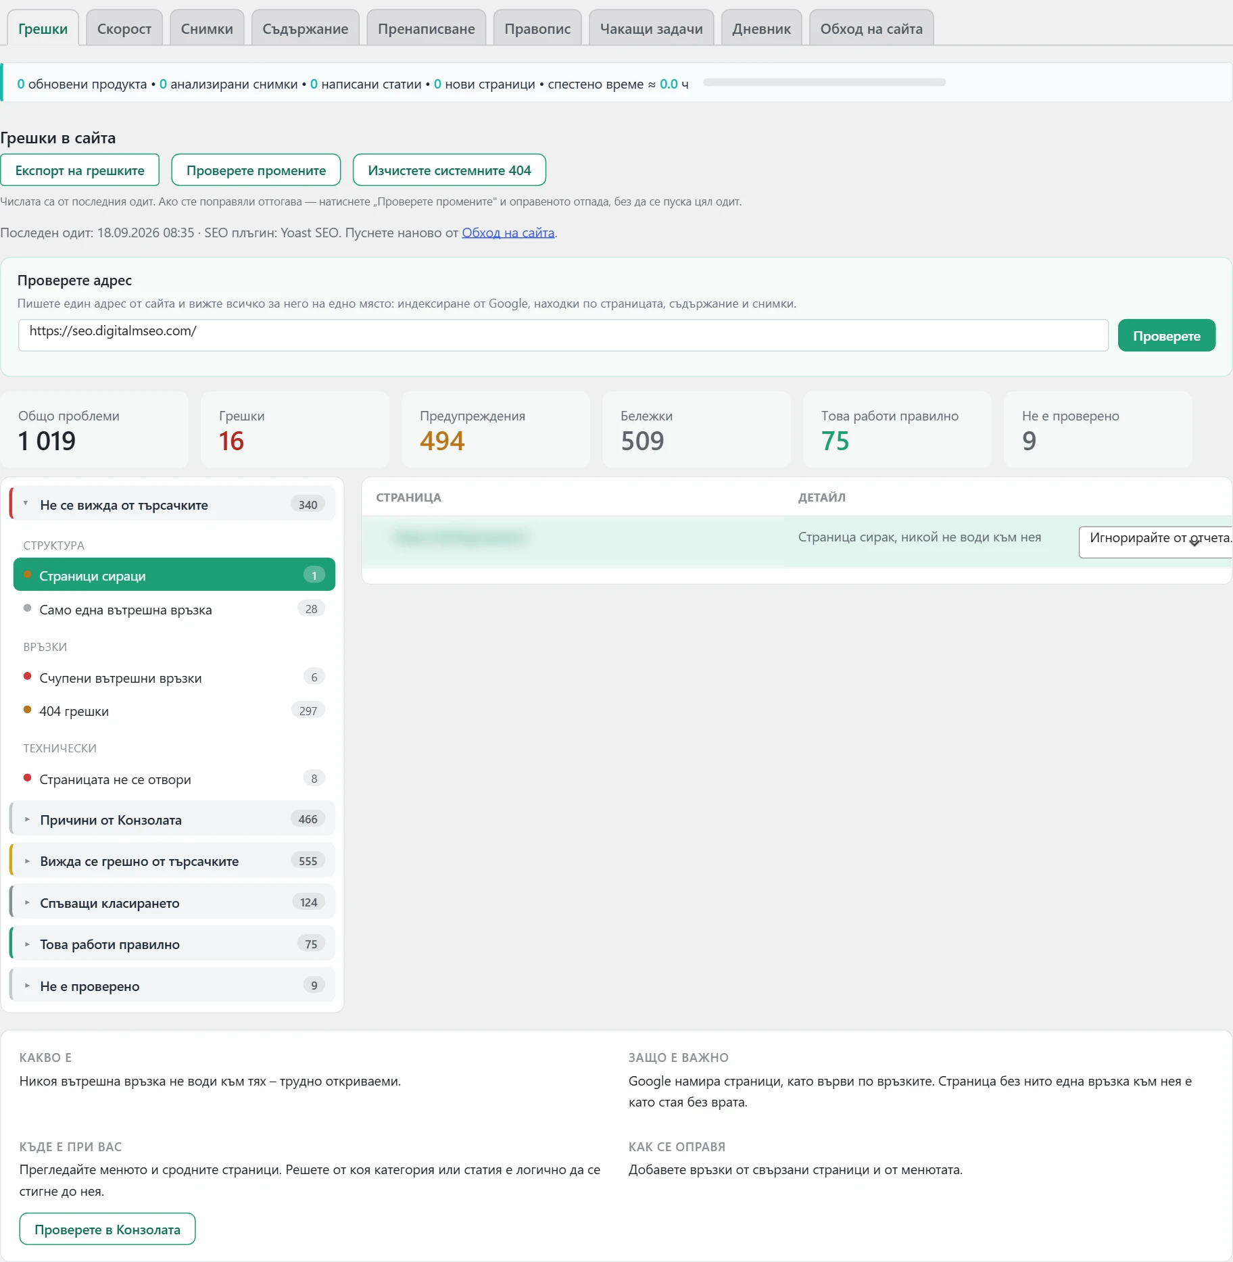
Task: Select Страницата не се отвори item
Action: [174, 779]
